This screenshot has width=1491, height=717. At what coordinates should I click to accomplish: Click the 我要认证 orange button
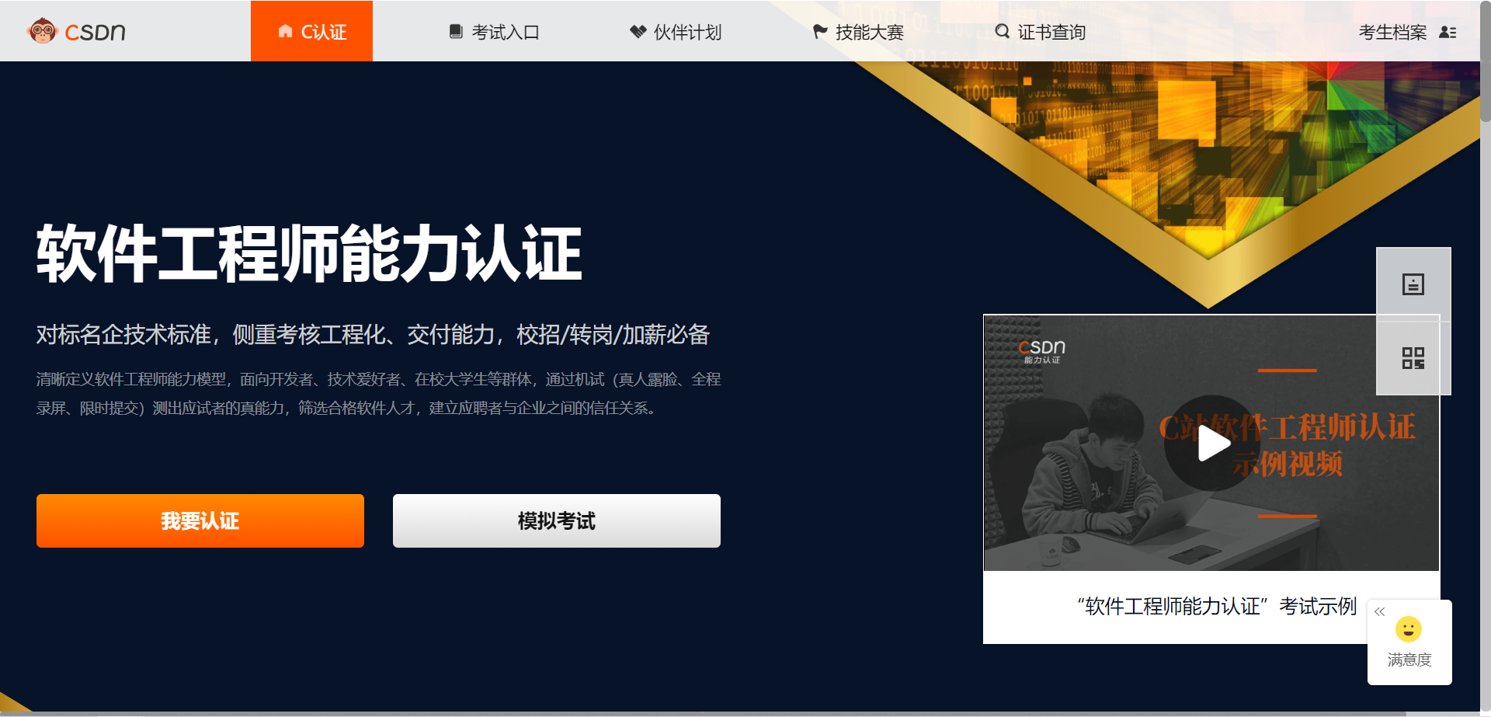coord(200,520)
